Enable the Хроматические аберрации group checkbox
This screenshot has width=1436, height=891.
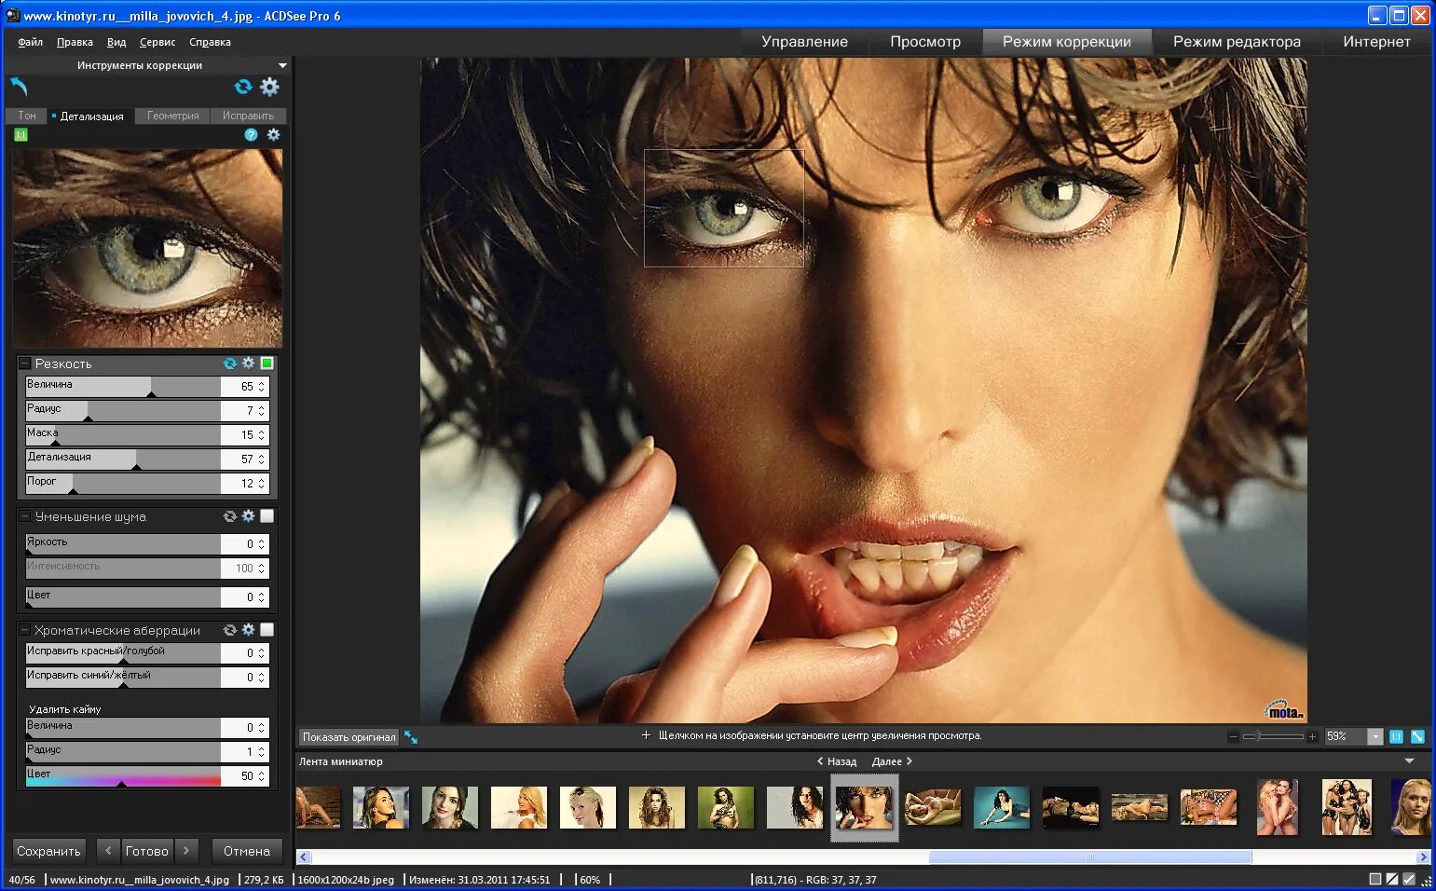pos(267,630)
